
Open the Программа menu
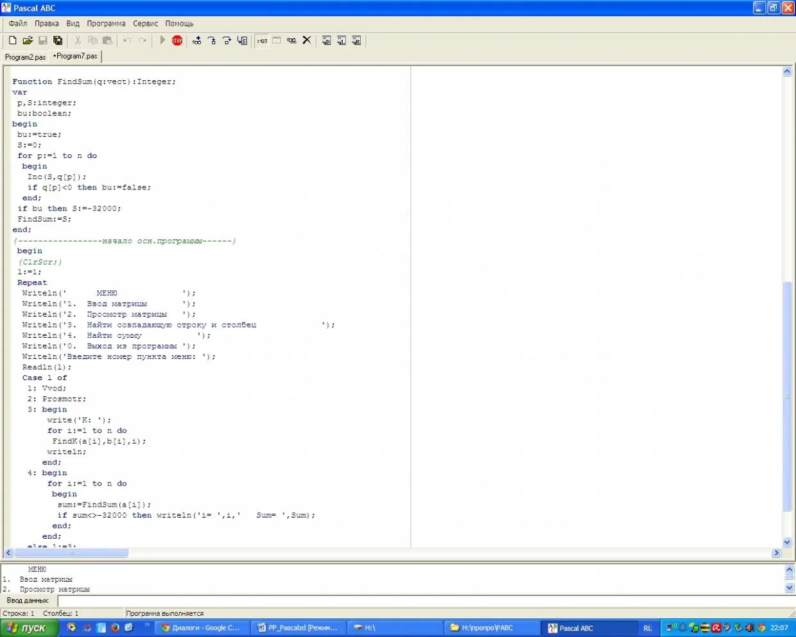[107, 24]
